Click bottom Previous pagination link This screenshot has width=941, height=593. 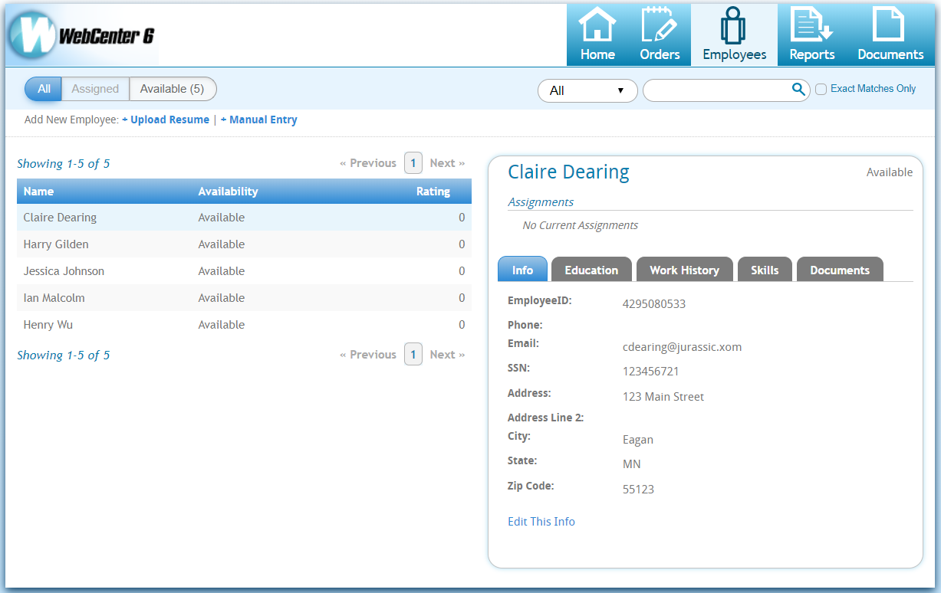368,355
